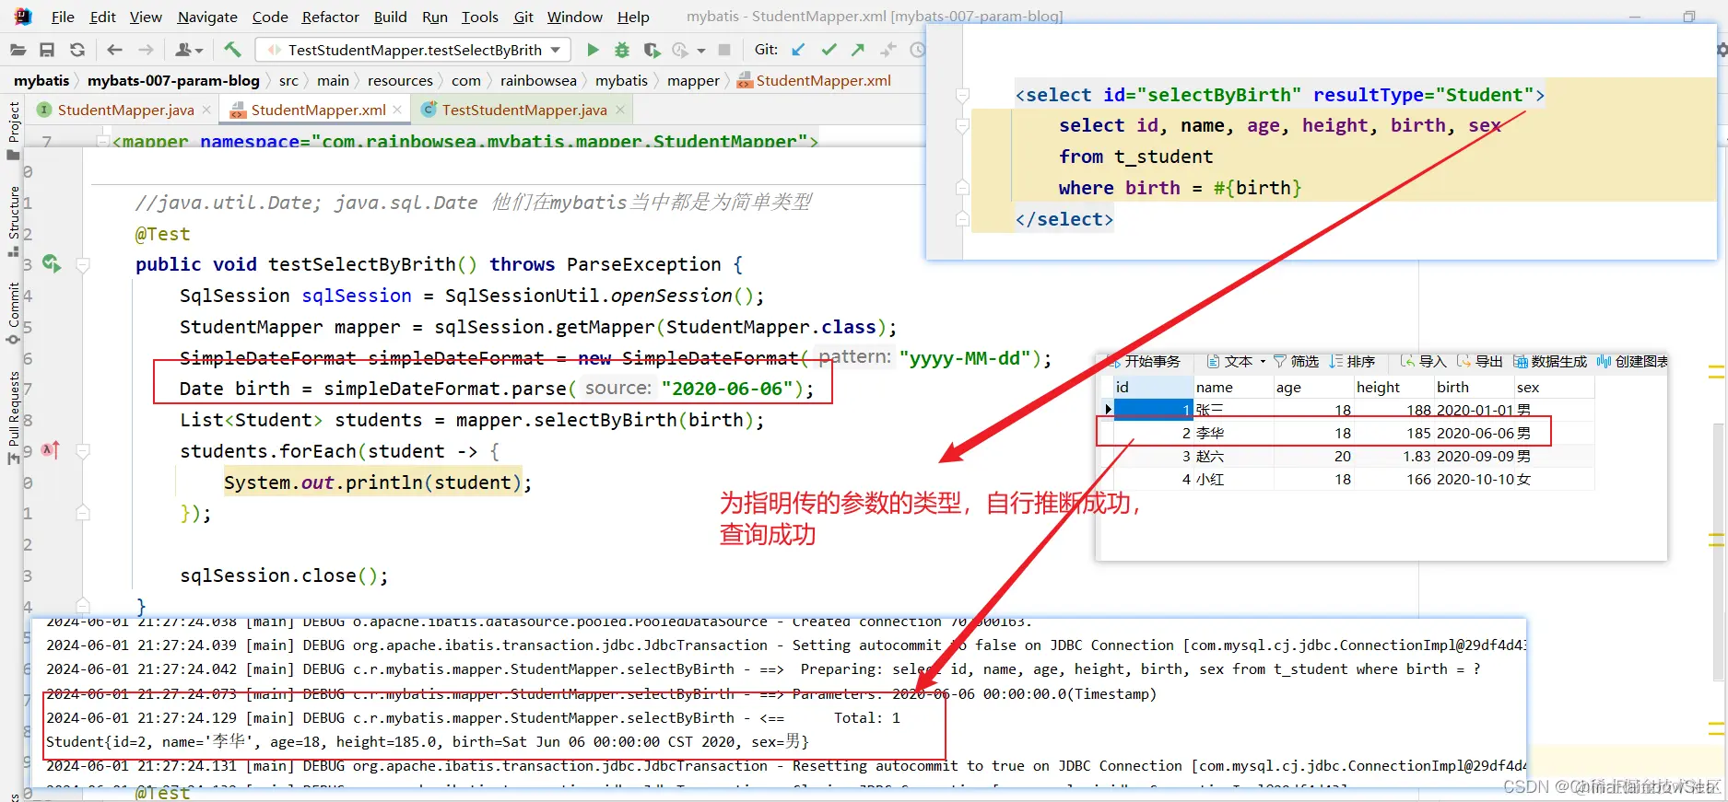
Task: Click the 导入 import button
Action: pos(1423,361)
